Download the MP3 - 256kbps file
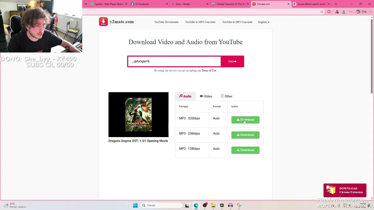Screen dimensions: 374x210 click(245, 135)
